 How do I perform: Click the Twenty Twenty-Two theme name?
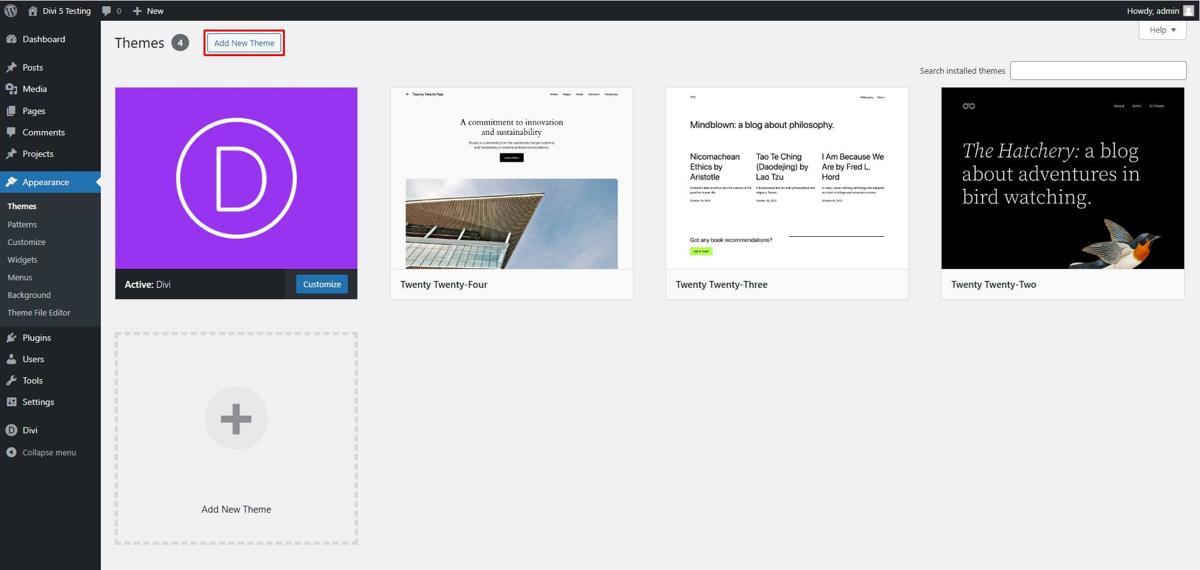click(994, 285)
